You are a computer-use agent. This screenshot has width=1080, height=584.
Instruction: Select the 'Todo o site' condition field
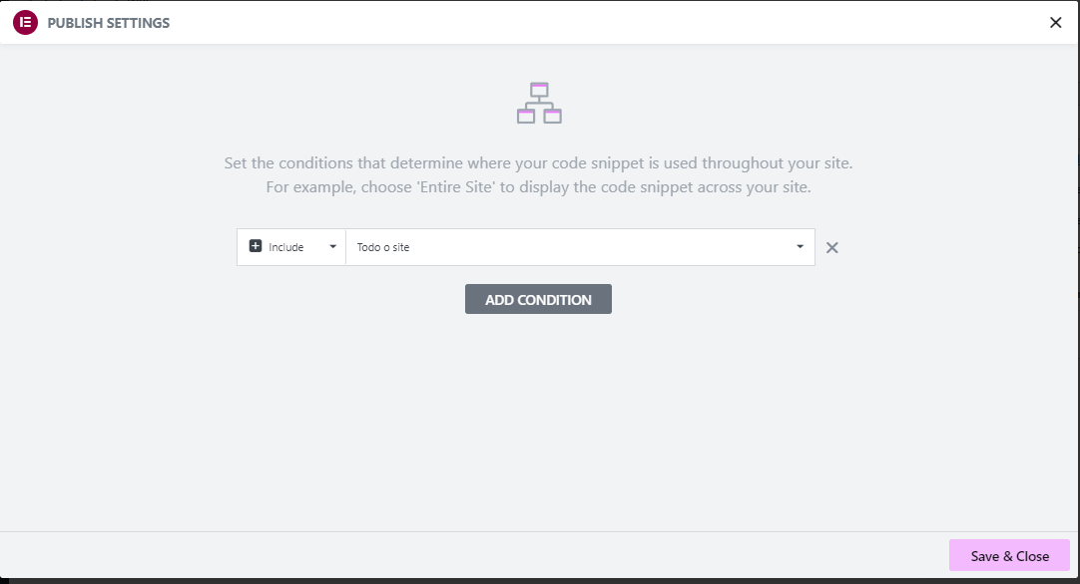tap(579, 247)
